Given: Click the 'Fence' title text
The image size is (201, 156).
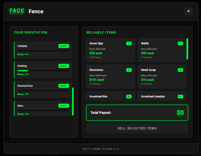Looking at the screenshot, I should 36,11.
